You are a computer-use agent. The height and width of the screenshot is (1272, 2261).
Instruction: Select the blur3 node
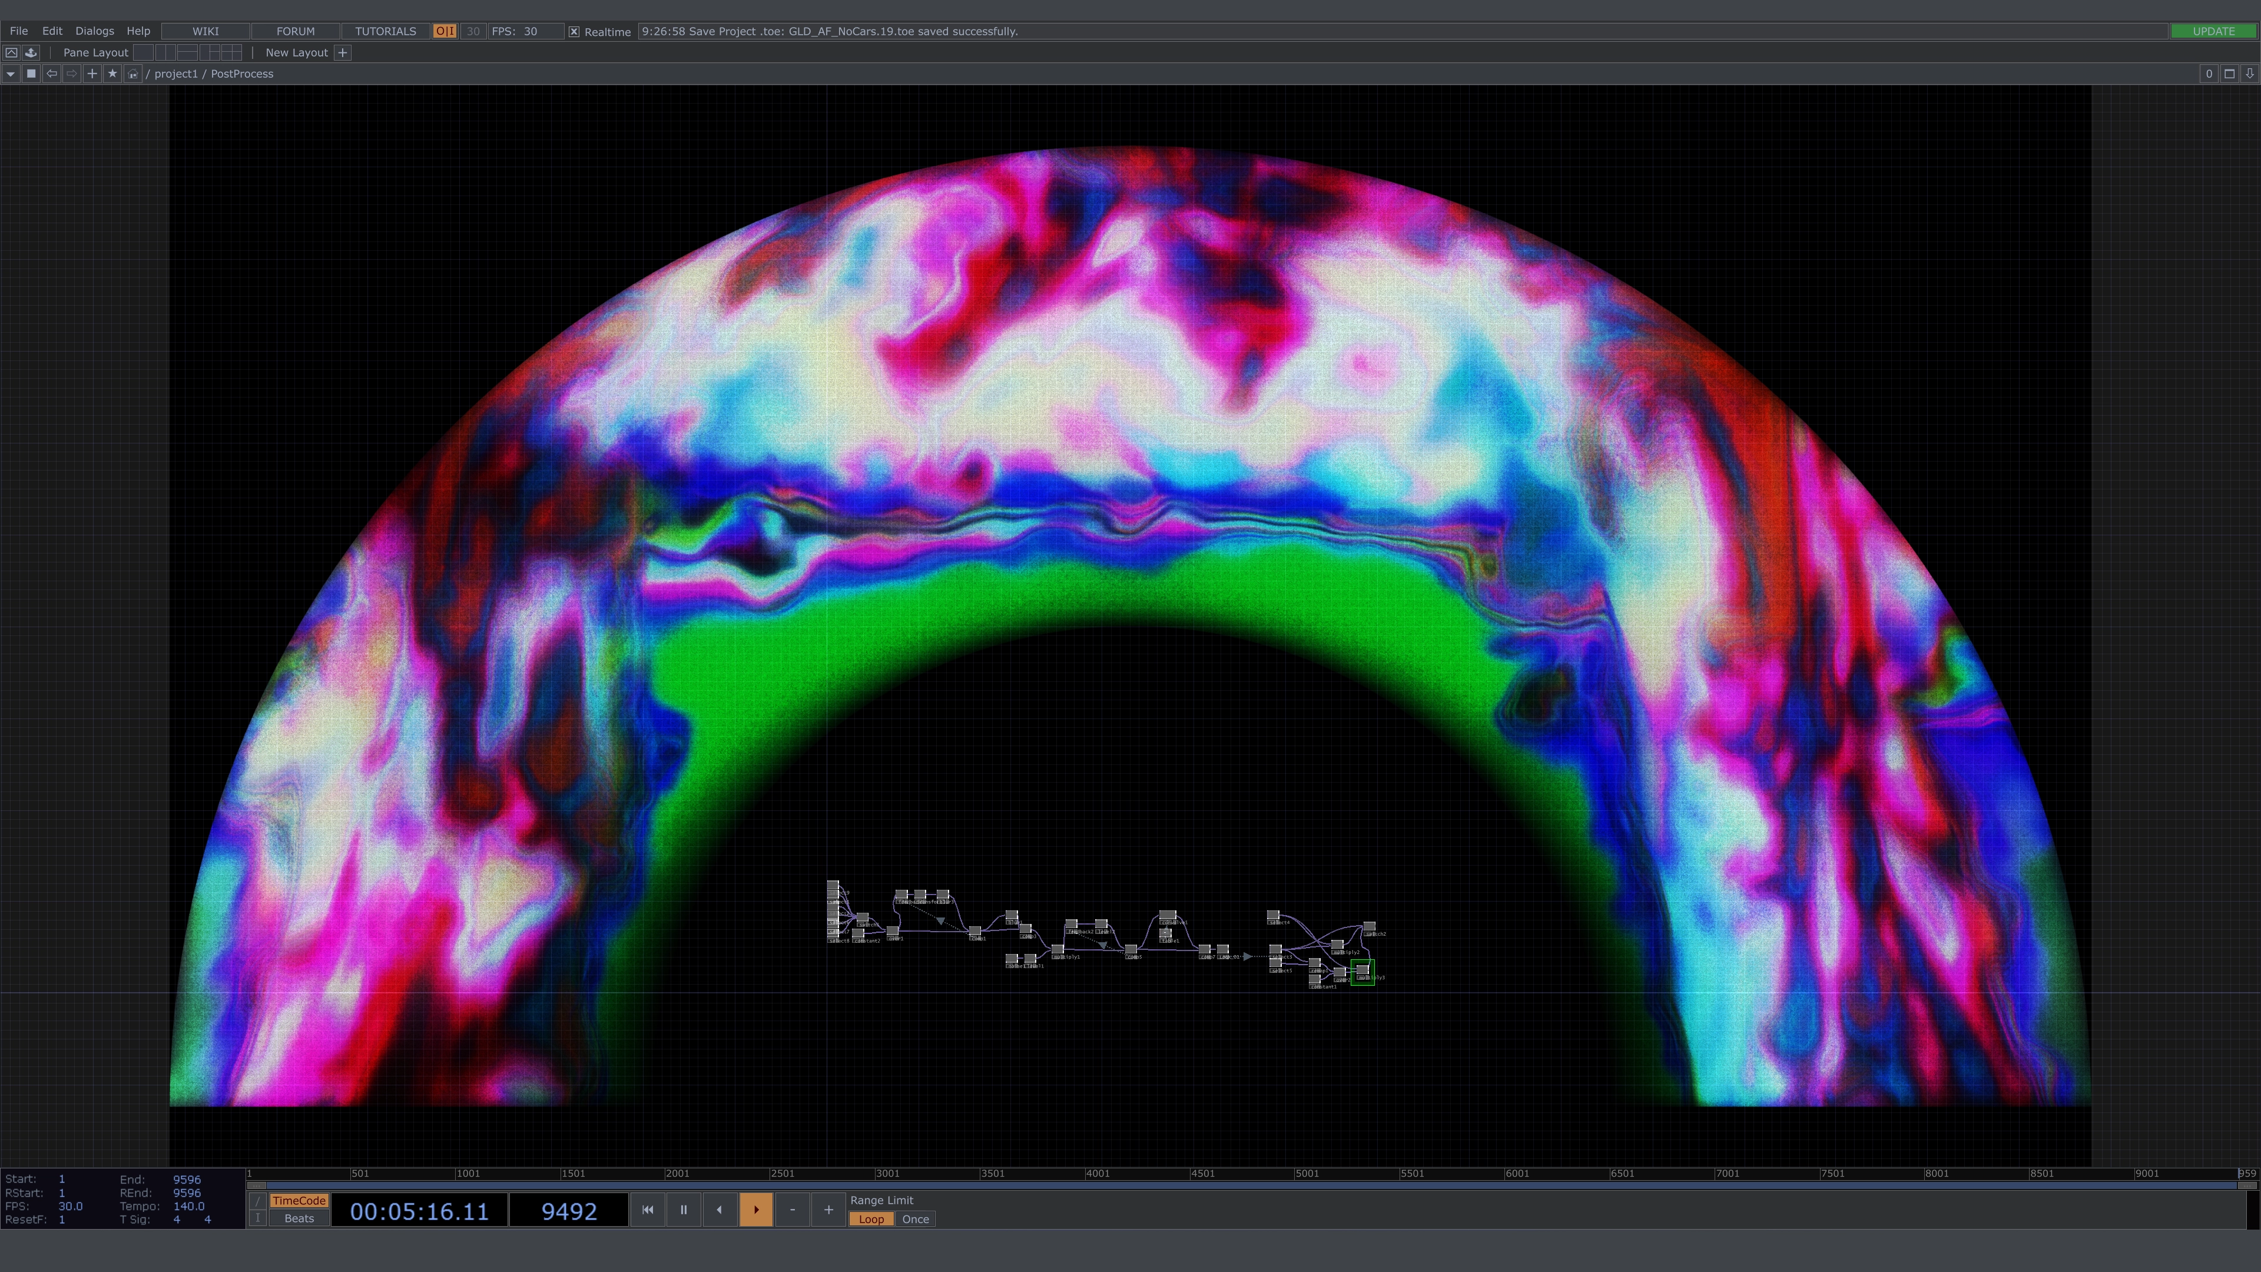pos(943,895)
